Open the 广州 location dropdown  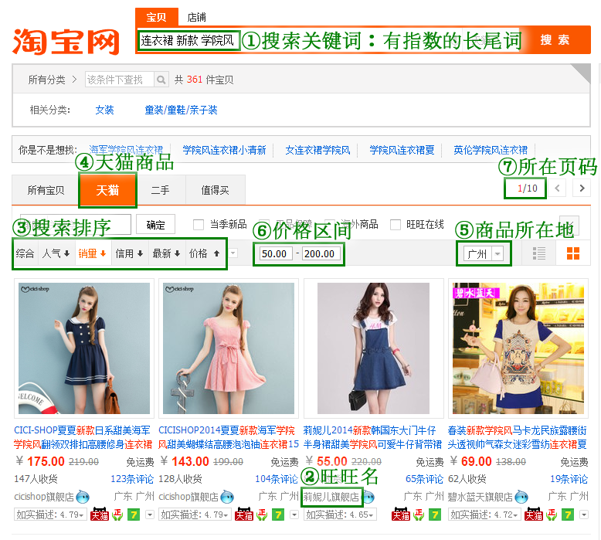[484, 253]
